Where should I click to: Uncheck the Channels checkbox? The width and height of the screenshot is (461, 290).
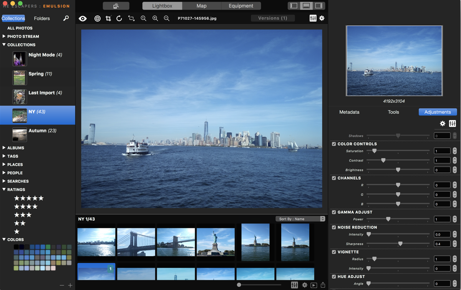(x=334, y=178)
